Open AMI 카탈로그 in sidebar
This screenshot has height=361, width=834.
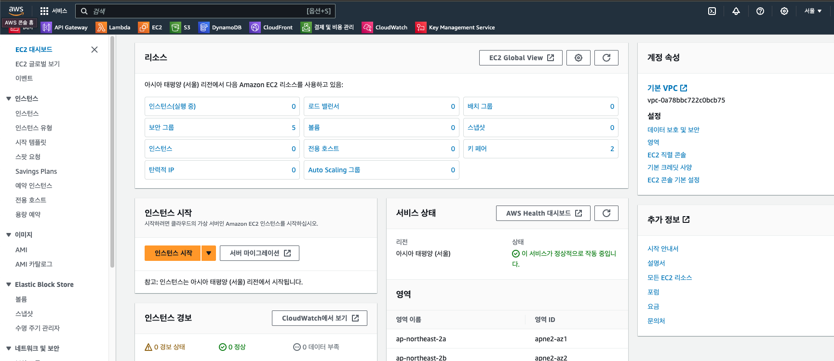[x=34, y=264]
